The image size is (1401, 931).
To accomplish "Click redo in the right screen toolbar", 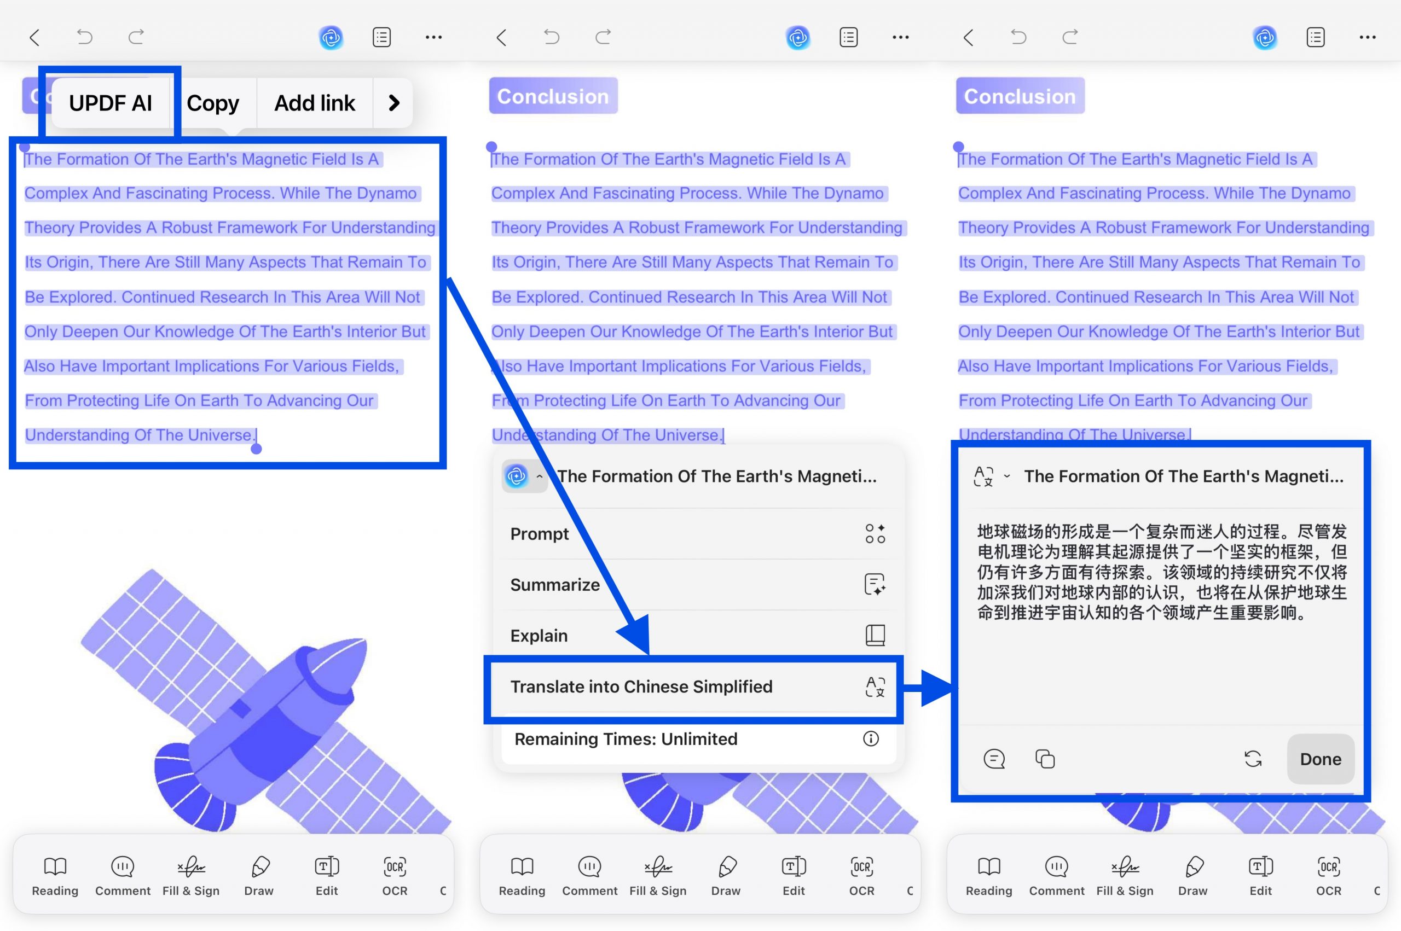I will pyautogui.click(x=1069, y=37).
